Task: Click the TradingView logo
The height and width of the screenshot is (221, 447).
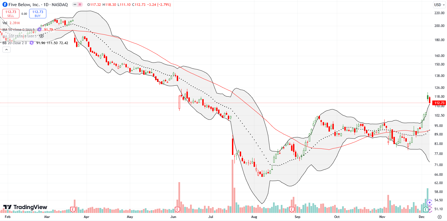Action: point(25,207)
